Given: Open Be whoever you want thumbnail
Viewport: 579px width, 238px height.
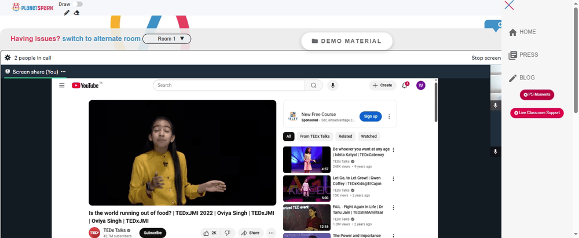Looking at the screenshot, I should pos(307,160).
